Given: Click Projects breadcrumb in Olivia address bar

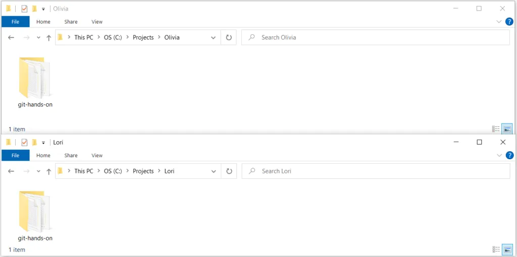Looking at the screenshot, I should (143, 37).
